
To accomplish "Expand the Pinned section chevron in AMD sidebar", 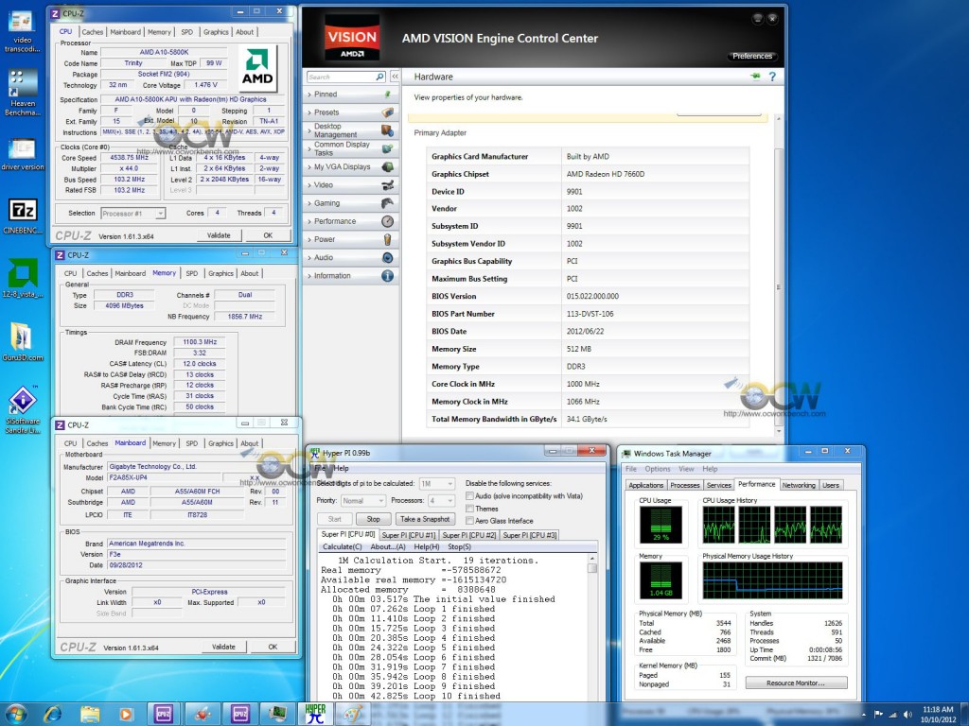I will click(309, 95).
